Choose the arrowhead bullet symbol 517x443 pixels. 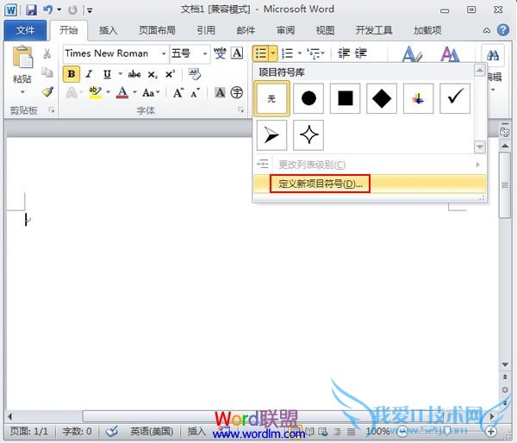[271, 135]
